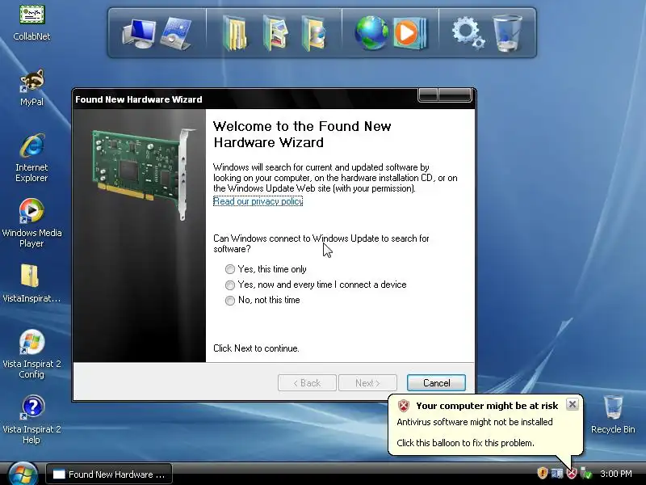Launch the media player icon in the dock
646x485 pixels.
[x=410, y=33]
